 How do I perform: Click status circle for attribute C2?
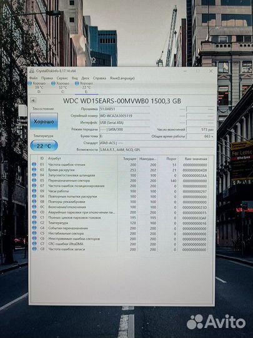pyautogui.click(x=34, y=222)
